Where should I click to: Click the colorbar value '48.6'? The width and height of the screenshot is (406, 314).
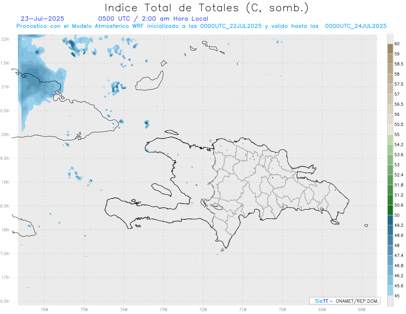[x=399, y=235]
